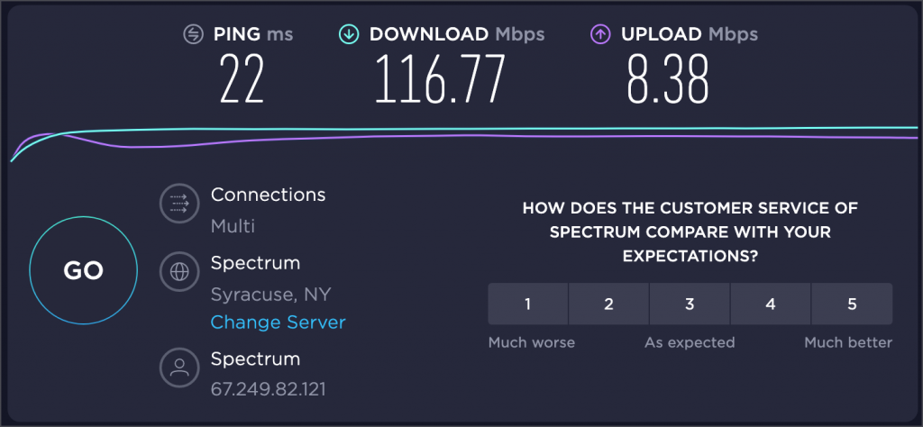Pick rating 4 in the survey

point(771,304)
